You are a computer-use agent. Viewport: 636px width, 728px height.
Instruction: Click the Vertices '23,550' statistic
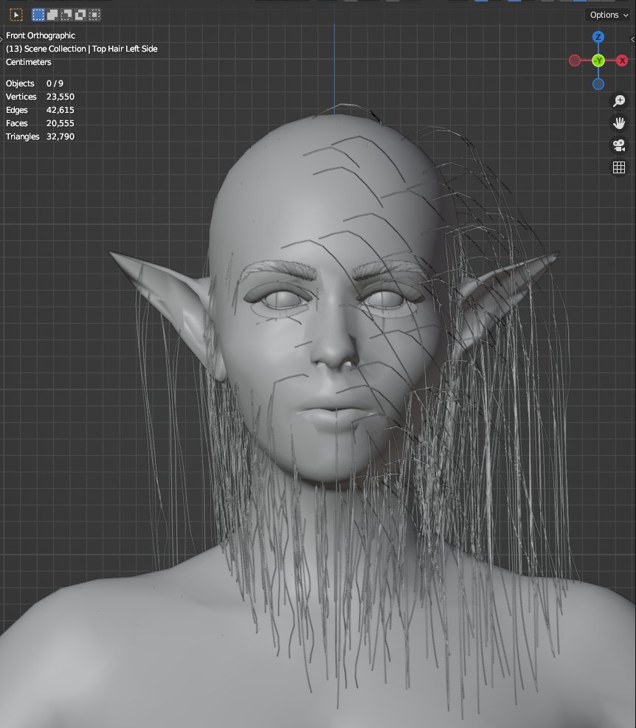pos(61,97)
